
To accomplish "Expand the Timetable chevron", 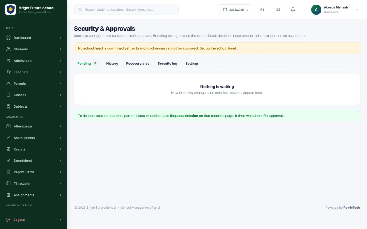I will [x=60, y=183].
